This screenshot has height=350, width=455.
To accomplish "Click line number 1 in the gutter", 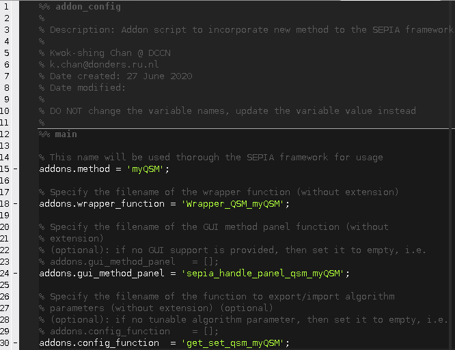I will (6, 6).
